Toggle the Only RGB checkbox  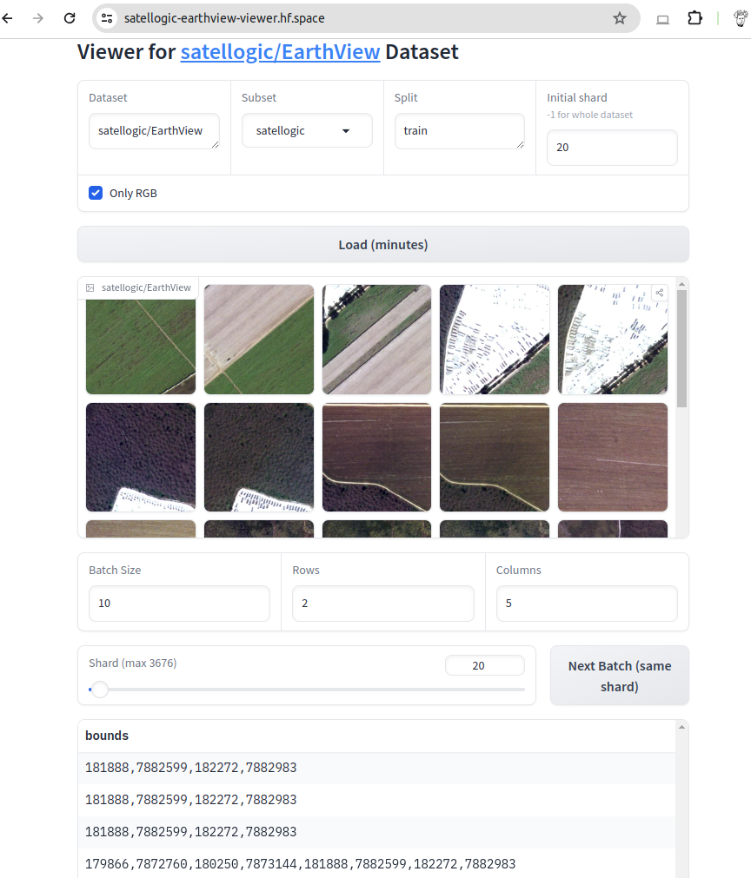(96, 193)
